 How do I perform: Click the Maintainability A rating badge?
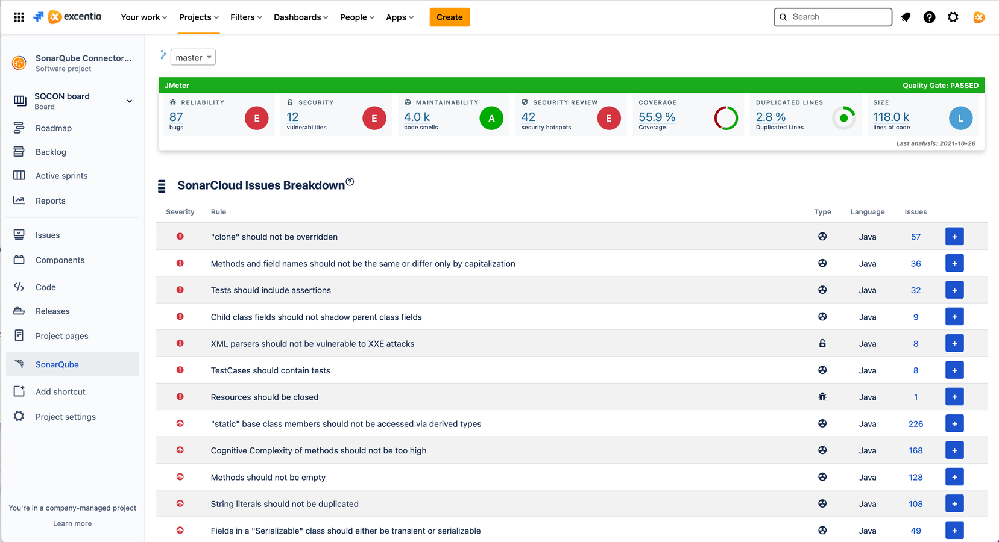pos(491,118)
